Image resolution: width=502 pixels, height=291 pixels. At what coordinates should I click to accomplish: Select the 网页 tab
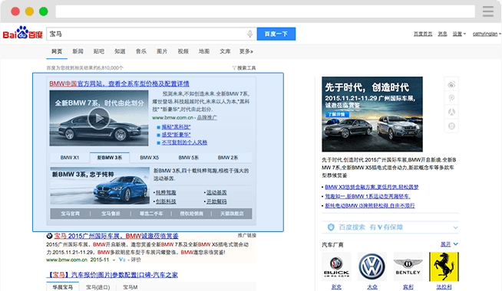(57, 51)
